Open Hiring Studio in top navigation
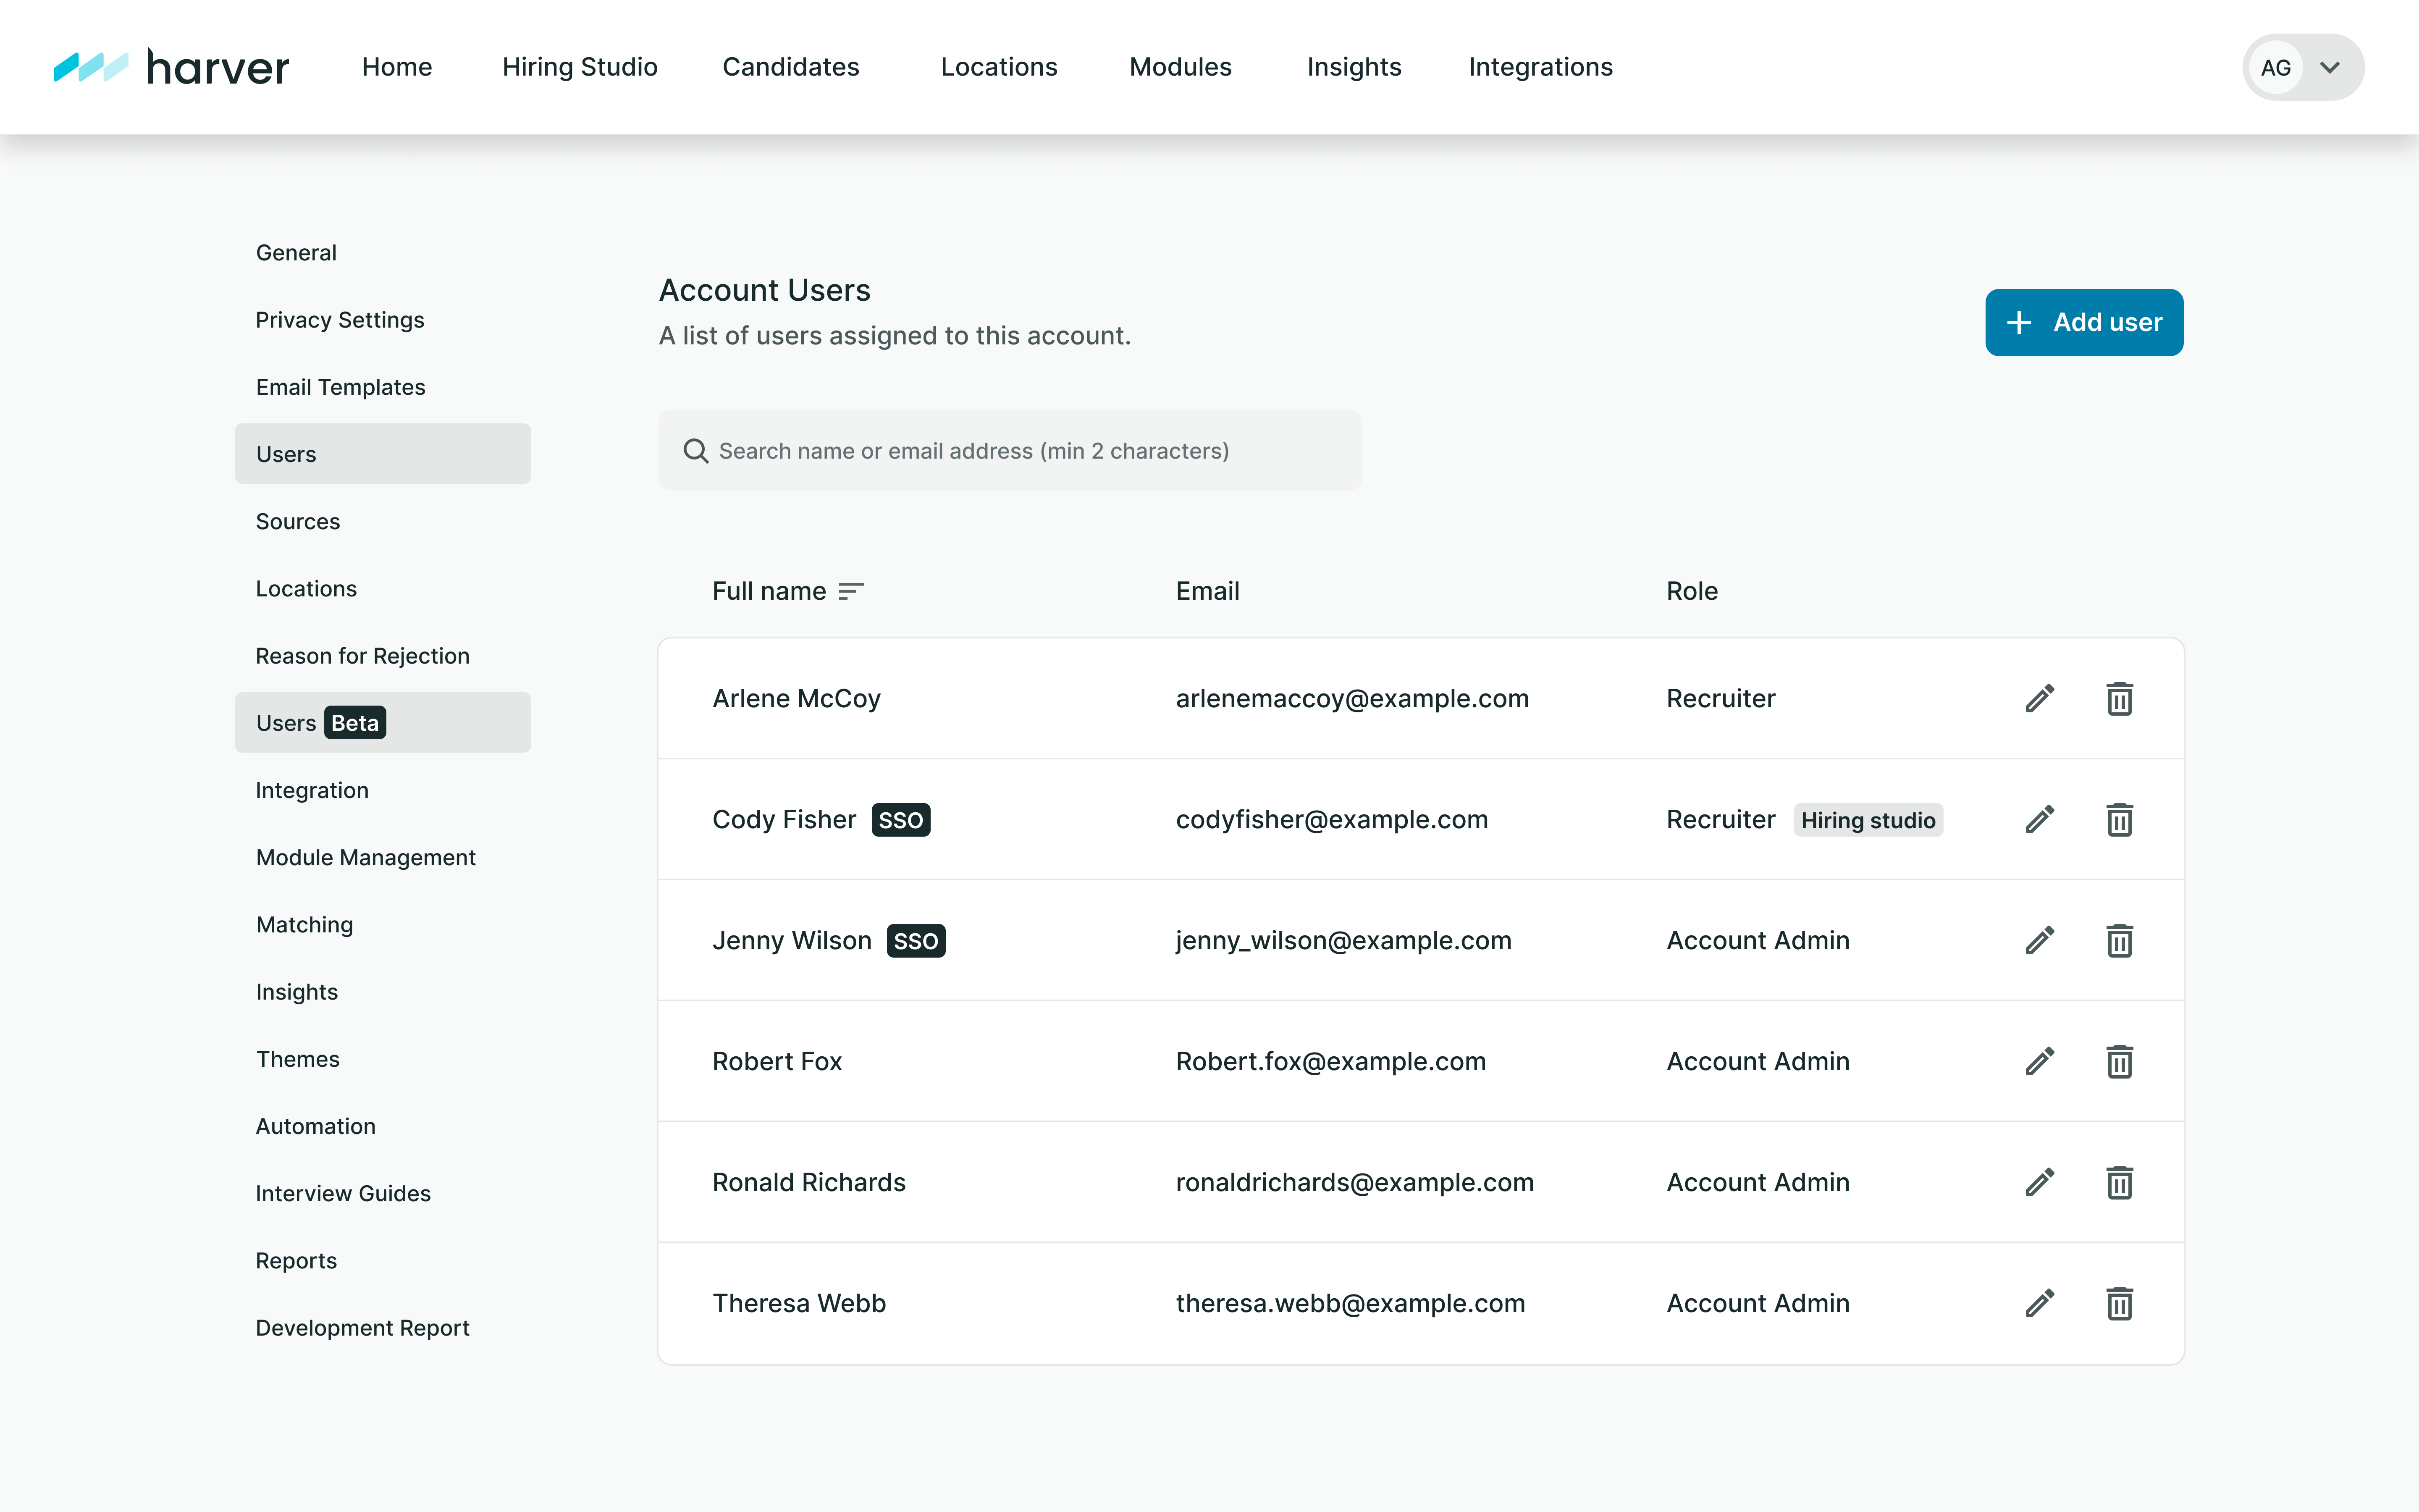 click(x=580, y=67)
